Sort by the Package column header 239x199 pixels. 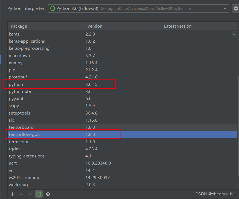[46, 26]
